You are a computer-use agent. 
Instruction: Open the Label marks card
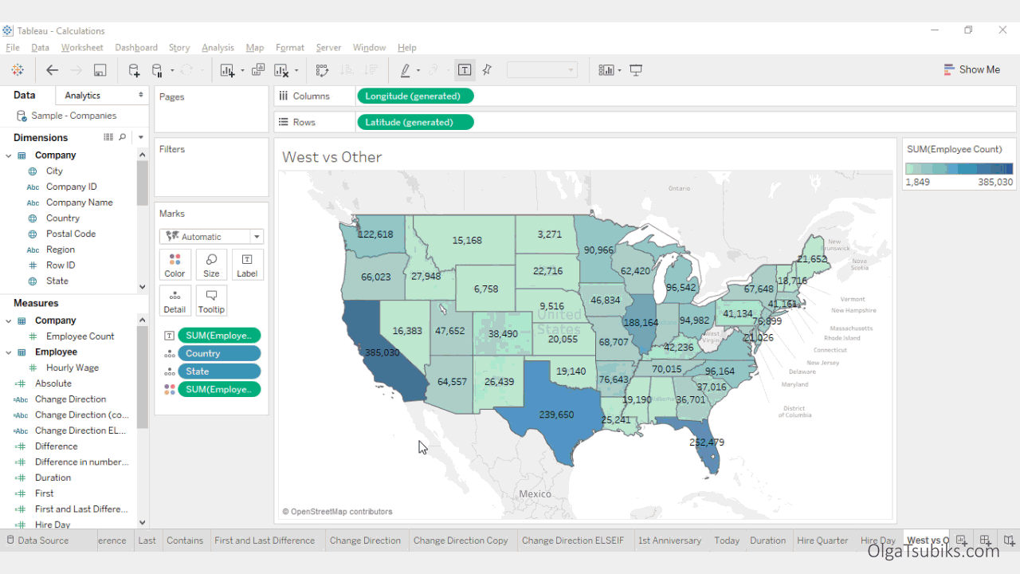247,264
